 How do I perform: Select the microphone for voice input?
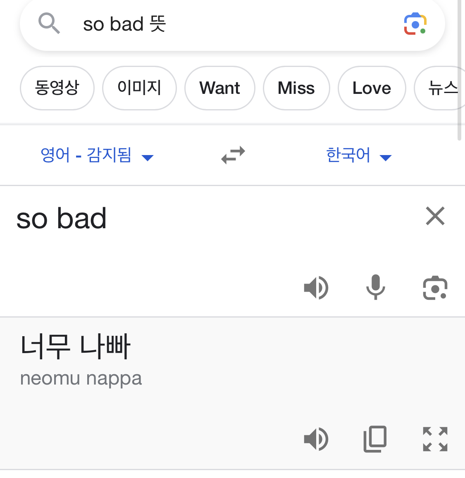point(375,288)
